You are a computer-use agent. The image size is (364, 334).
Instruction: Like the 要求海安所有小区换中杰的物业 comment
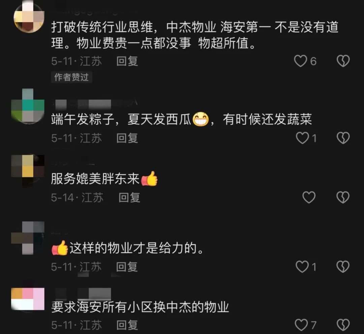coord(301,325)
